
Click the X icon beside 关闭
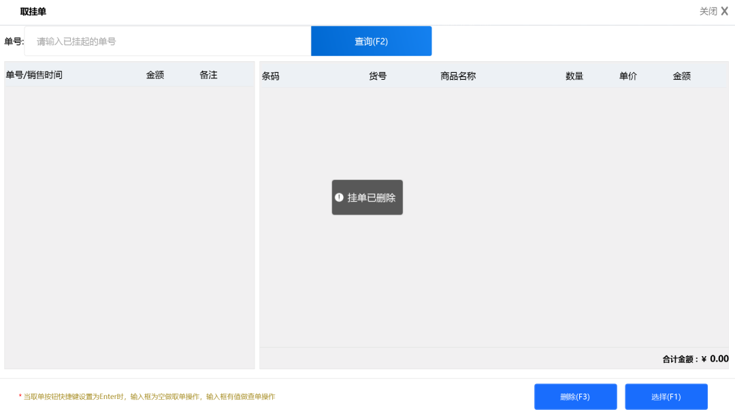coord(724,11)
